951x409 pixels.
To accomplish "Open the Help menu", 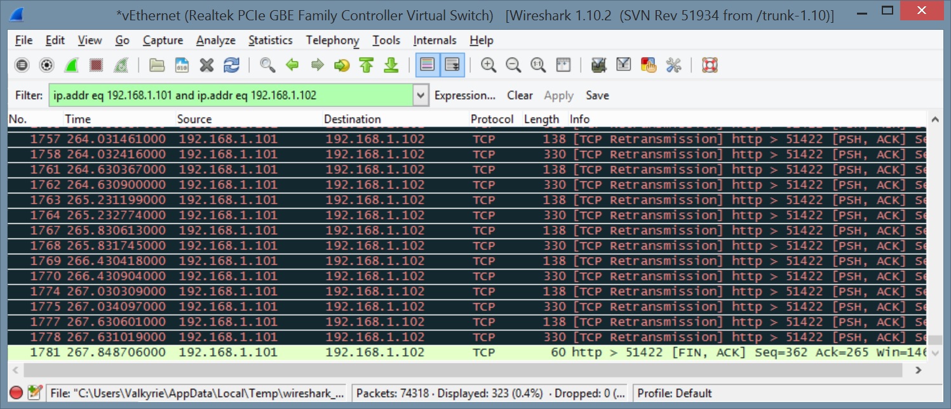I will tap(482, 40).
